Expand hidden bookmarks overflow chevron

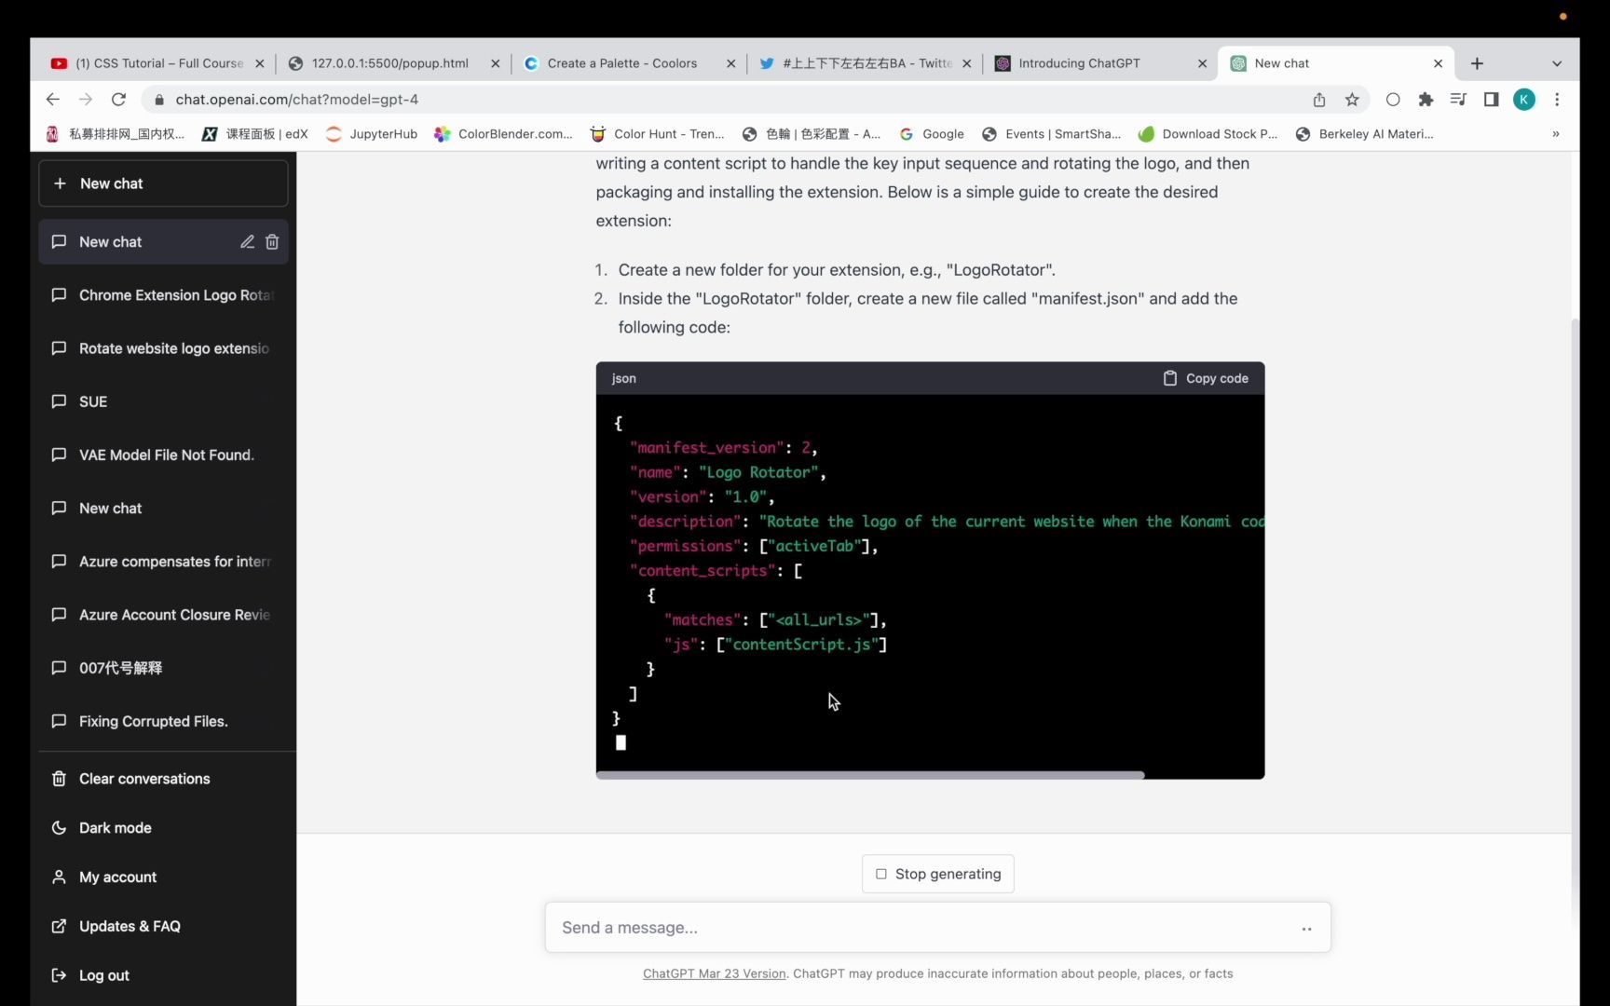pos(1555,134)
